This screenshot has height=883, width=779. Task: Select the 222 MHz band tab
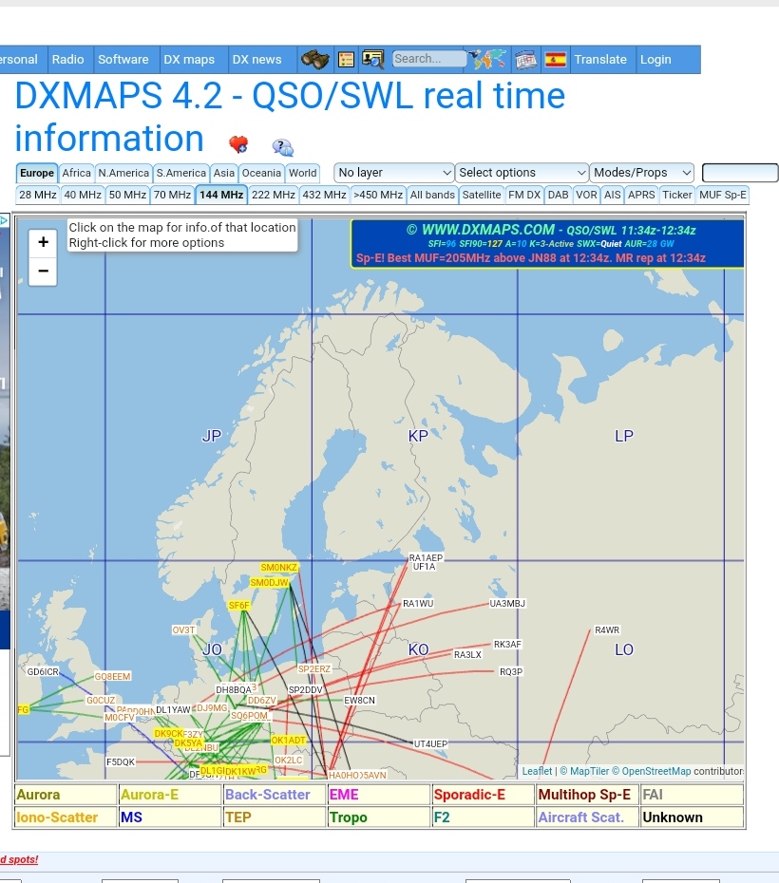tap(274, 195)
